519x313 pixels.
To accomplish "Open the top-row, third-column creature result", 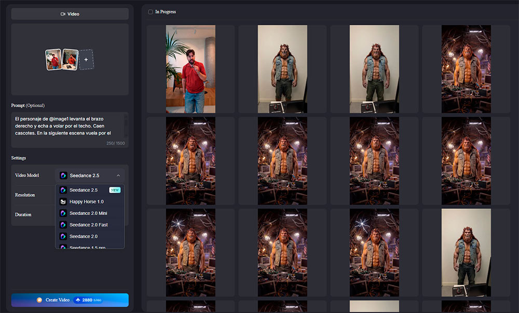I will pyautogui.click(x=374, y=69).
